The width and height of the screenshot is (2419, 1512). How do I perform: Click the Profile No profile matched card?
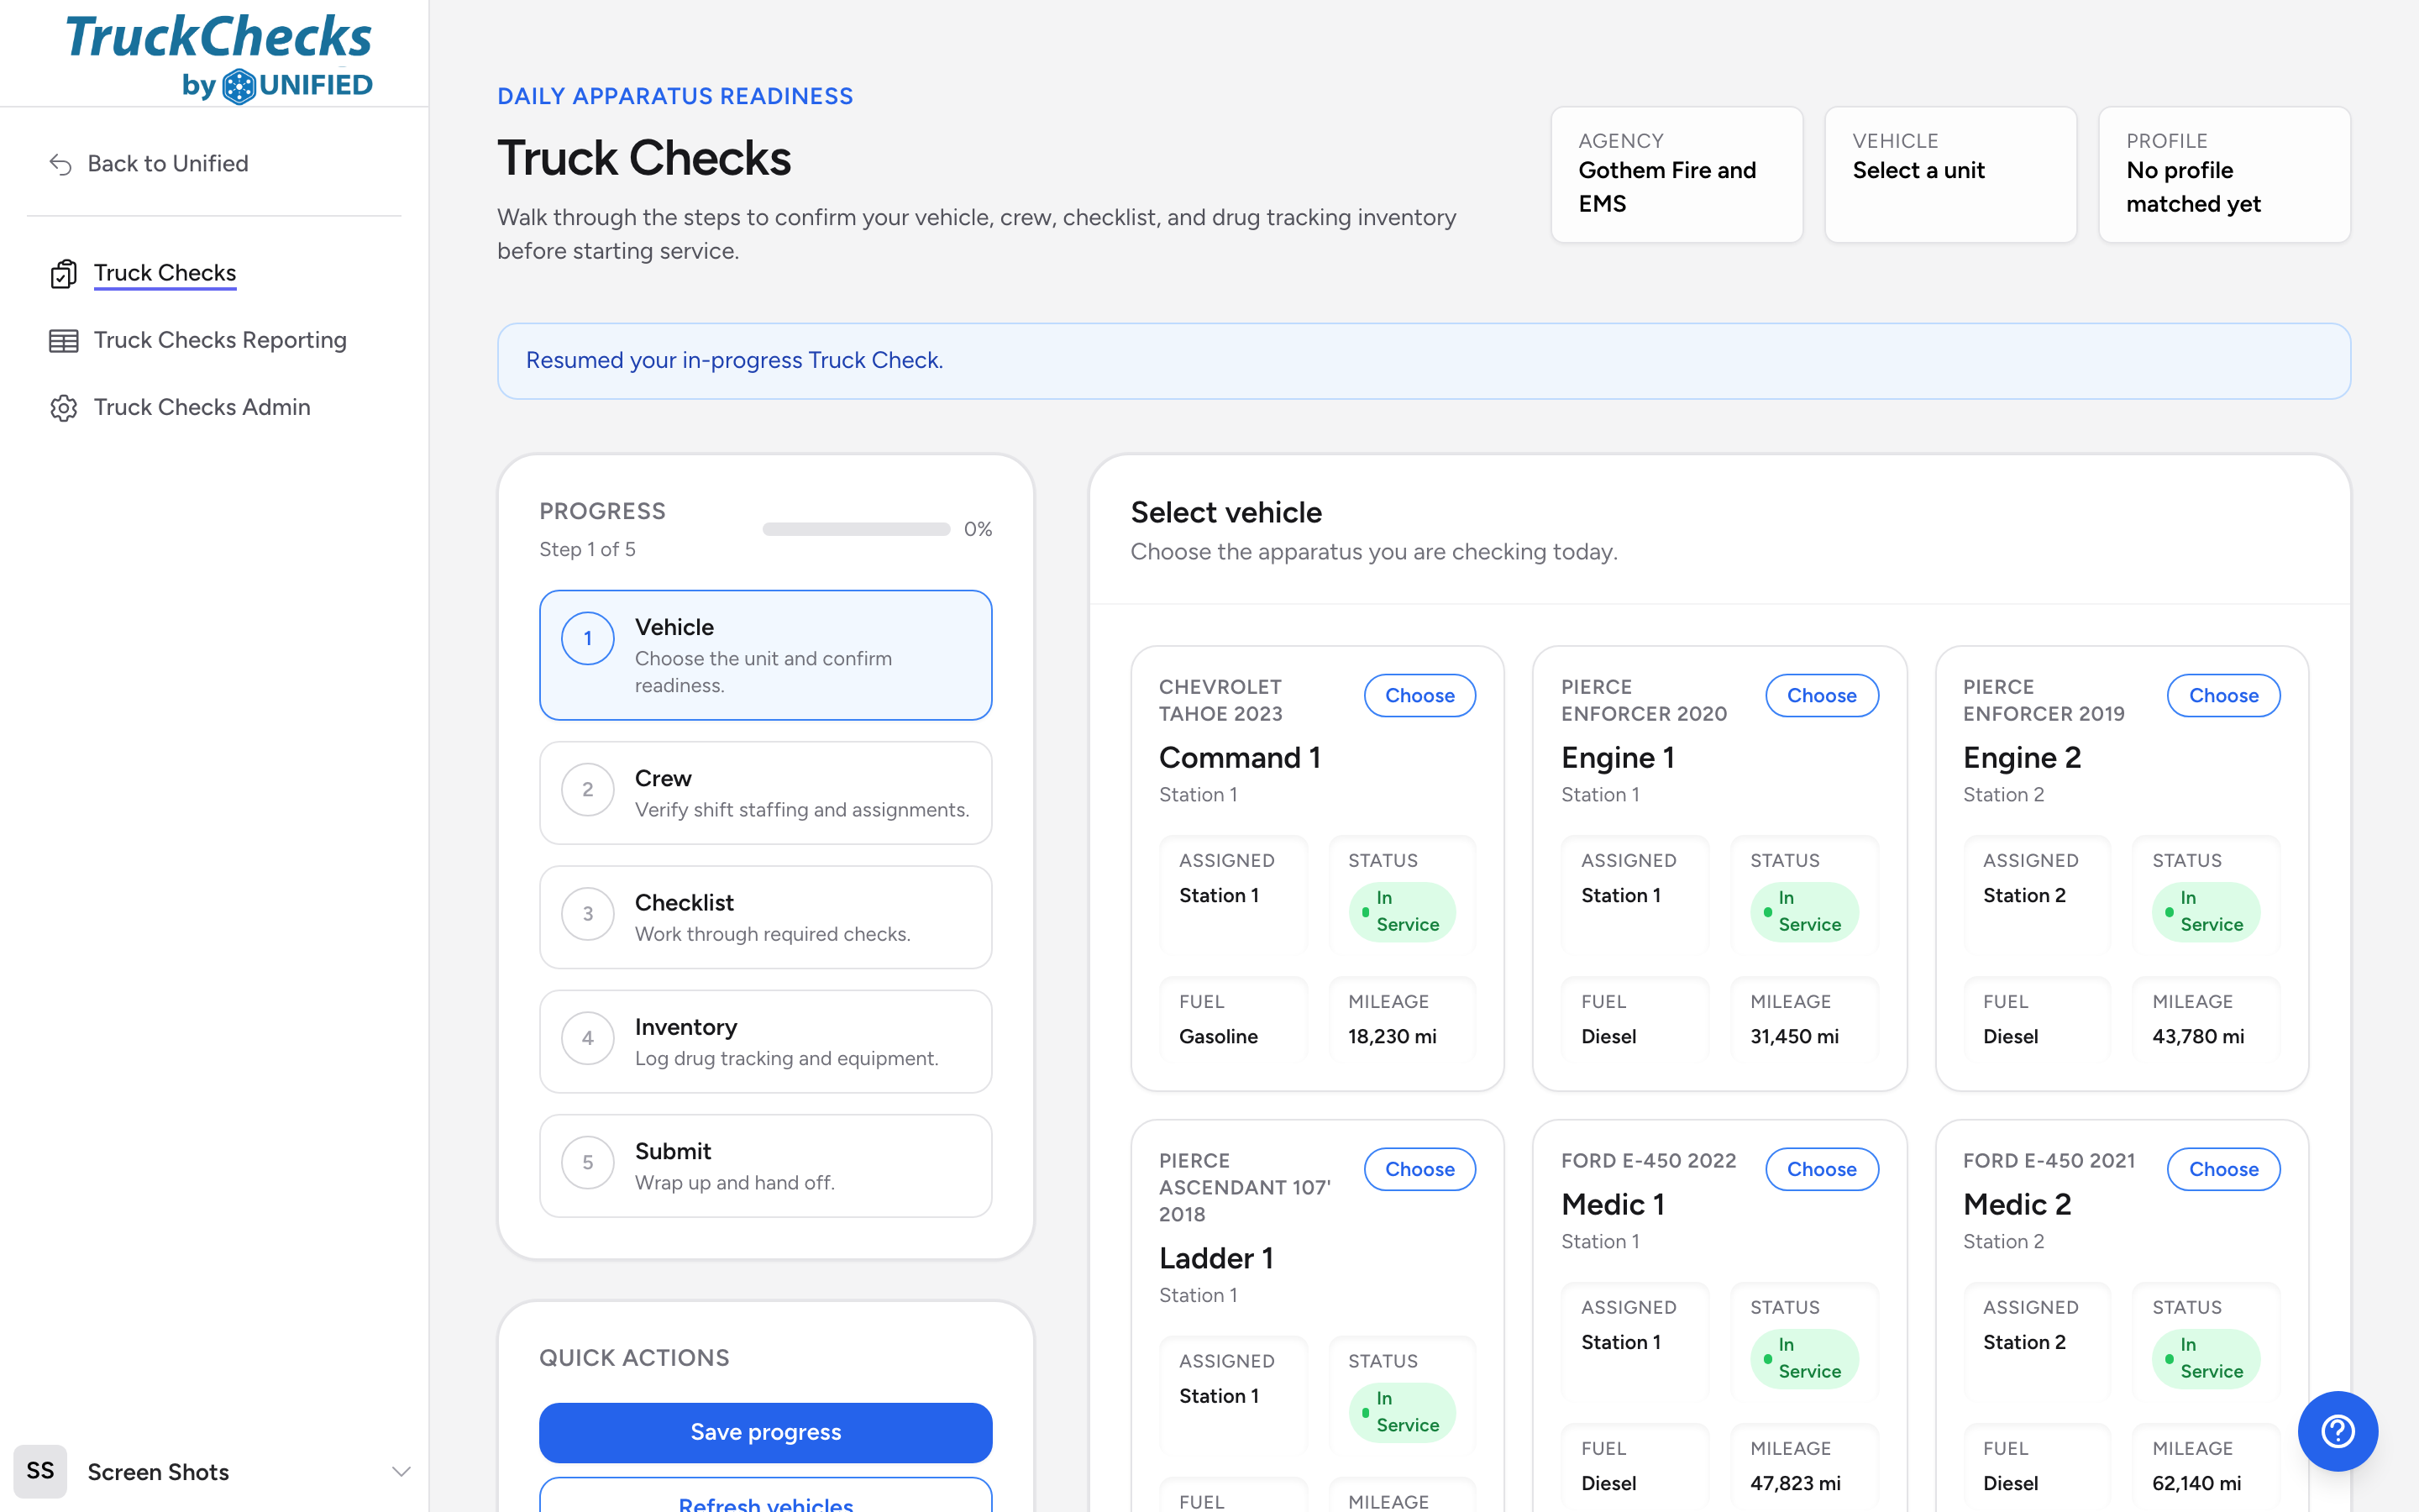pos(2224,175)
